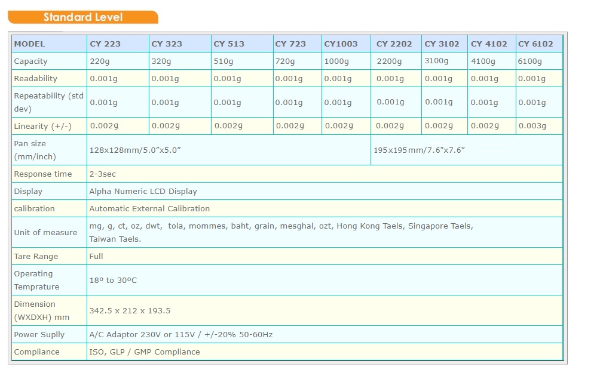Click the 2-3sec response time value

103,174
